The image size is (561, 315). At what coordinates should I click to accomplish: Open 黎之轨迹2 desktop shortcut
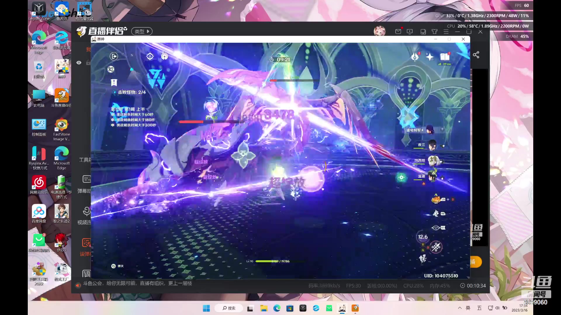62,213
